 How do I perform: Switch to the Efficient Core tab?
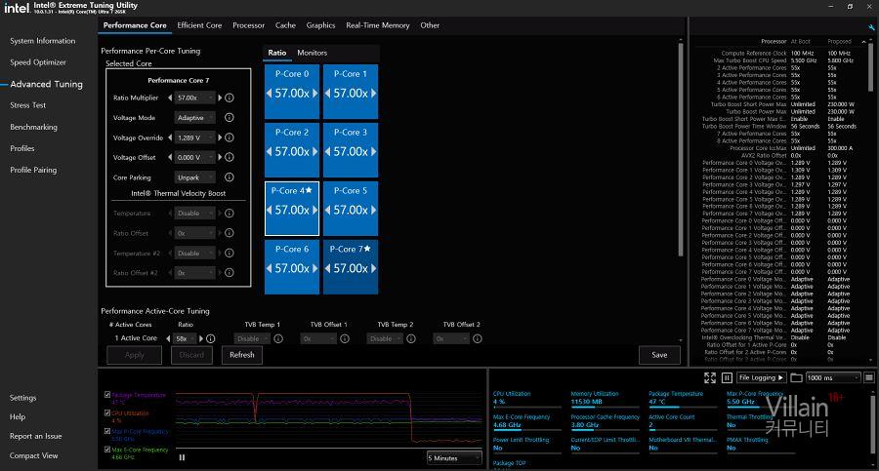(199, 25)
